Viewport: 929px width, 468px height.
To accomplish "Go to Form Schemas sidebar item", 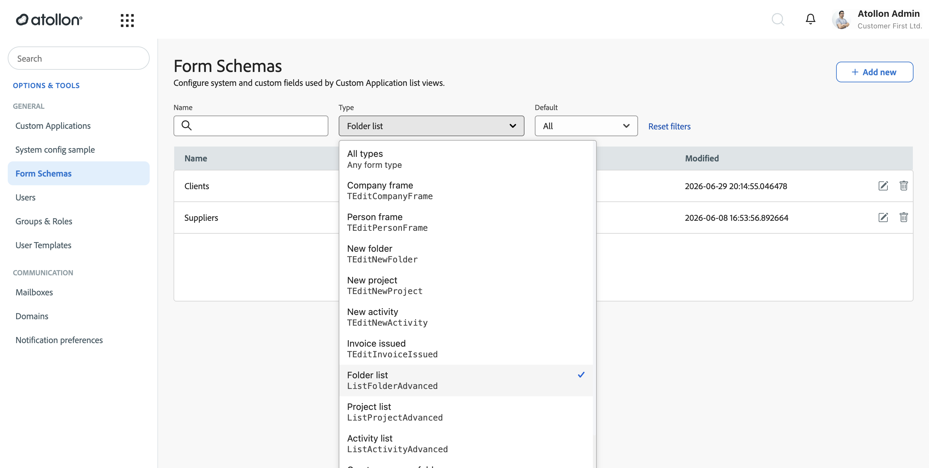I will point(79,173).
